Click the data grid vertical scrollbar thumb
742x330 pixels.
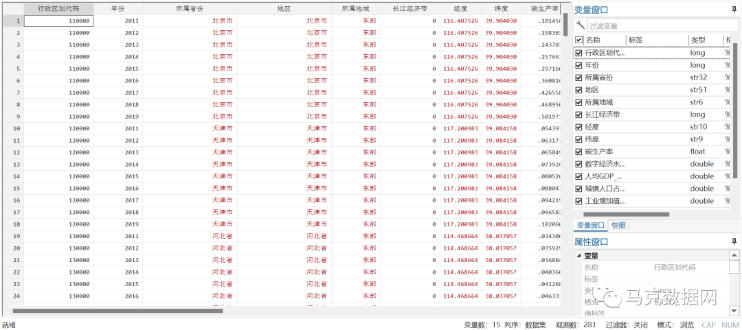(565, 25)
